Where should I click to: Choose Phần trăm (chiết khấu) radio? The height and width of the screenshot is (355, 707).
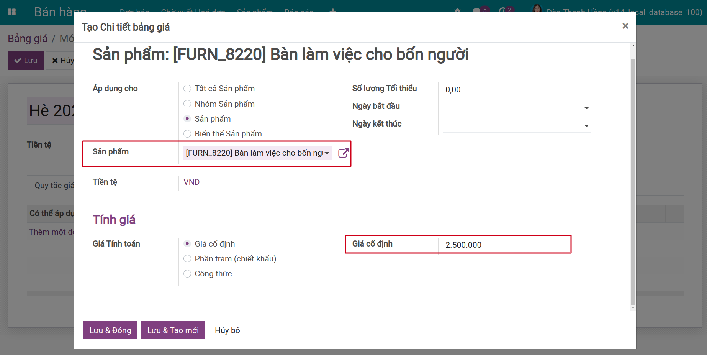[x=187, y=259]
